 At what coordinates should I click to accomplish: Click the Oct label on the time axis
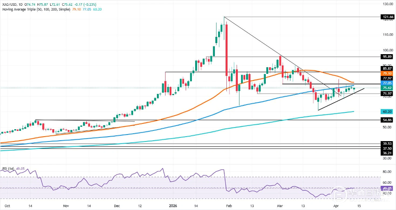pos(6,205)
